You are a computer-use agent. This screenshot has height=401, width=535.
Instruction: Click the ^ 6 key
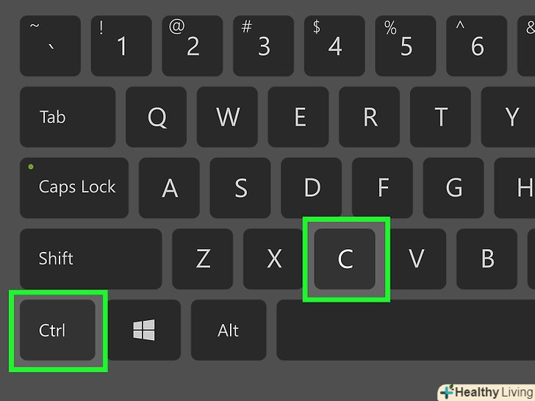477,46
